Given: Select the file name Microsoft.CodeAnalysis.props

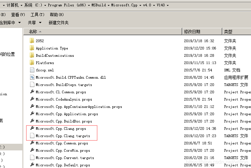Looking at the screenshot, I should click(x=64, y=99).
